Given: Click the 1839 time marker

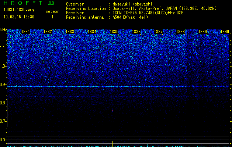Looking at the screenshot, I should (202, 32).
